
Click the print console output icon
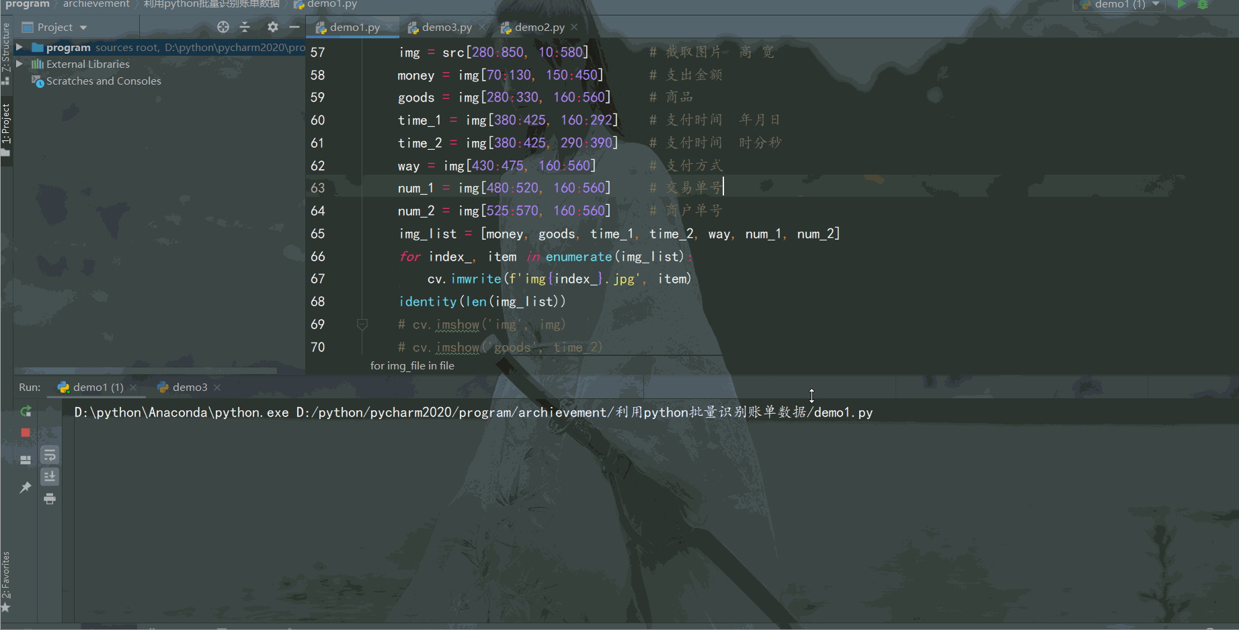pos(50,499)
